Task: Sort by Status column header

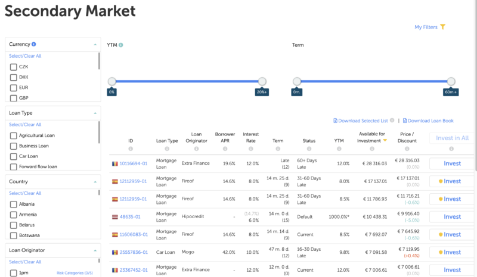Action: (309, 141)
